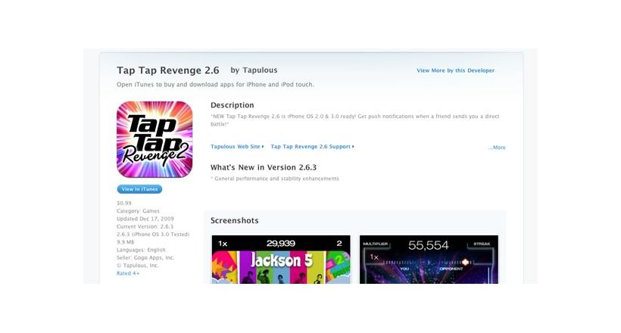The image size is (621, 333).
Task: Select the General performance and stability enhancements note
Action: [275, 179]
